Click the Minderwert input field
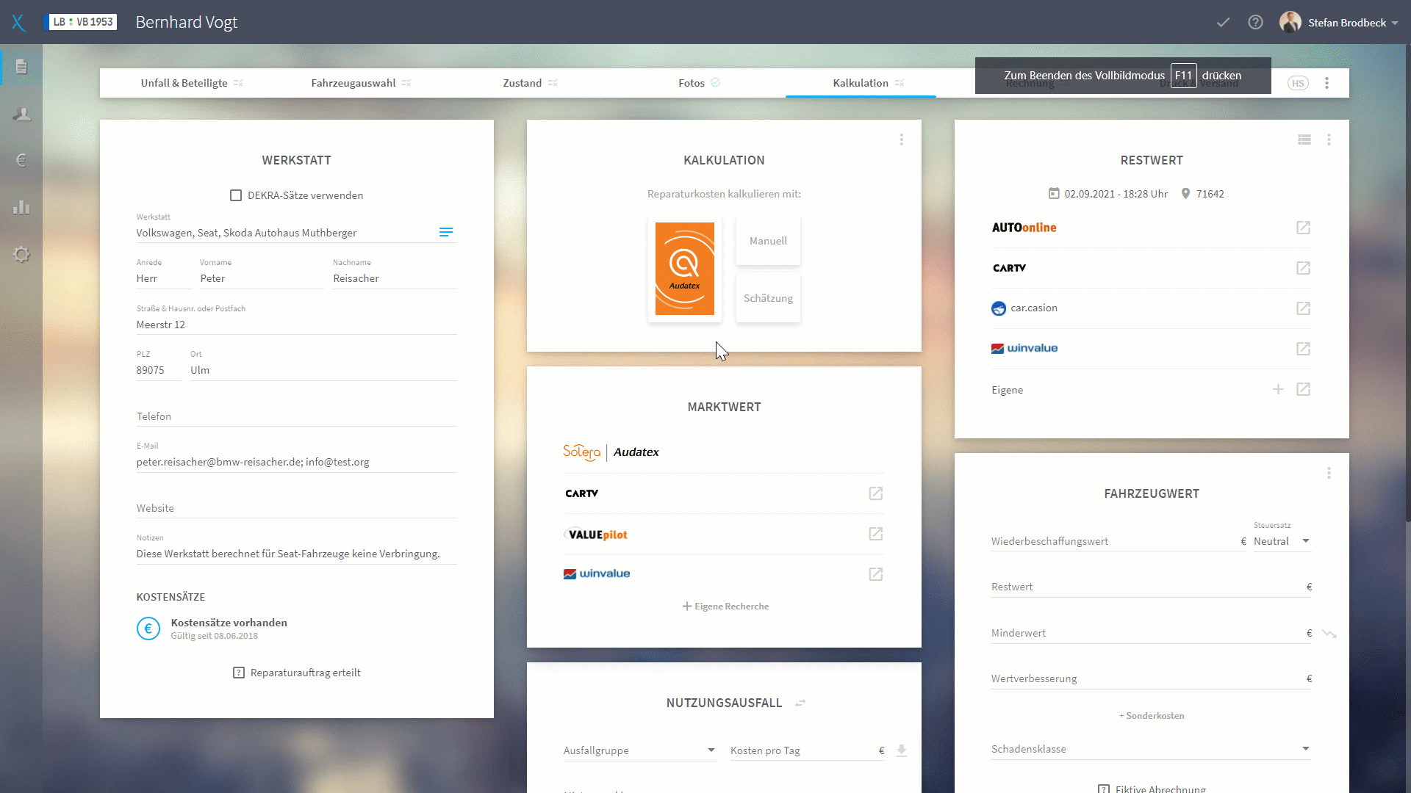Screen dimensions: 1411x793 1152,633
